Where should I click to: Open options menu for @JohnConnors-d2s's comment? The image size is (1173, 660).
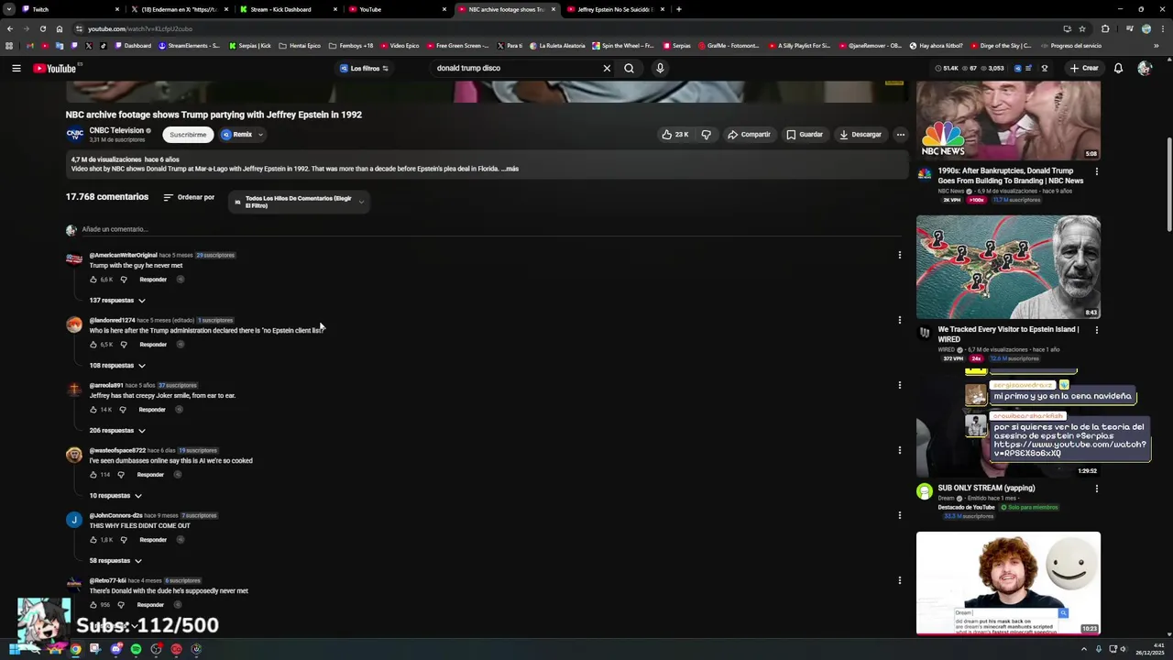(899, 515)
